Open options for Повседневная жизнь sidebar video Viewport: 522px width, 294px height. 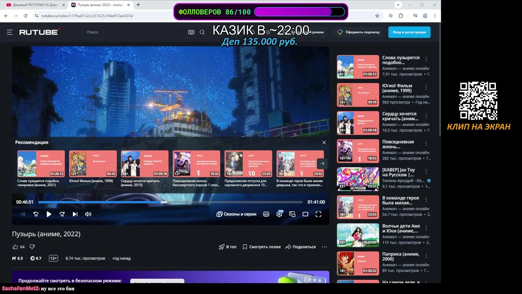426,144
